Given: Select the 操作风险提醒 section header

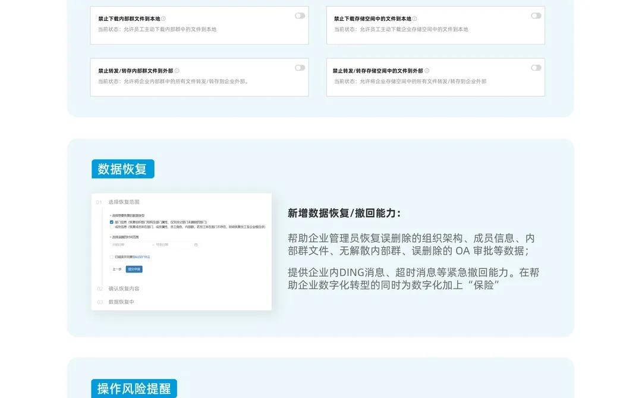Looking at the screenshot, I should [134, 388].
